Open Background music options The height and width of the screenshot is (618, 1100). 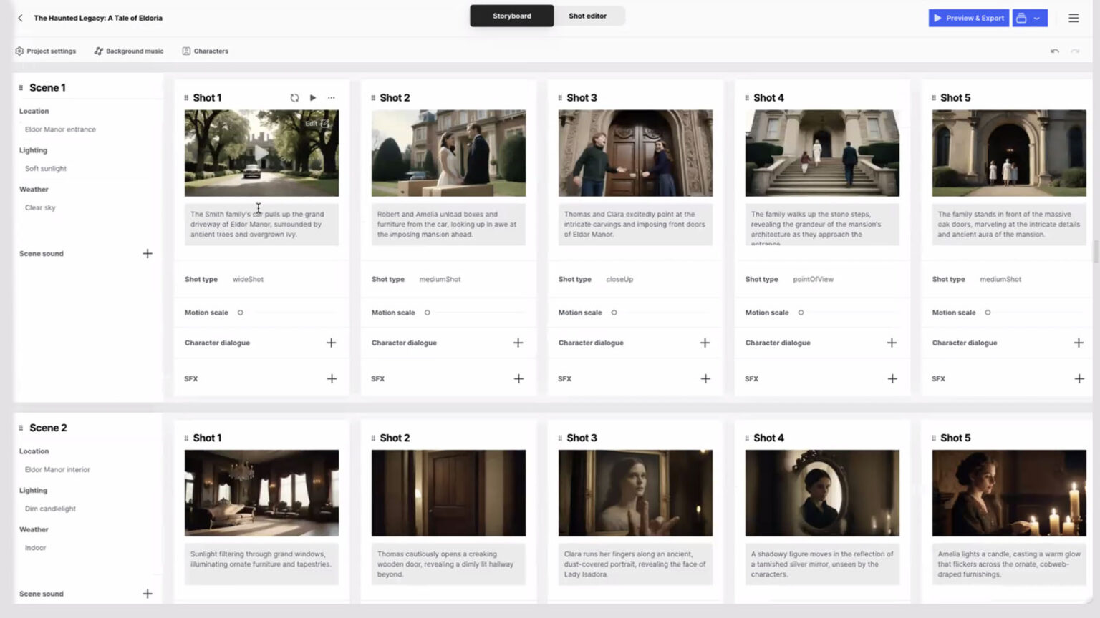(x=129, y=51)
